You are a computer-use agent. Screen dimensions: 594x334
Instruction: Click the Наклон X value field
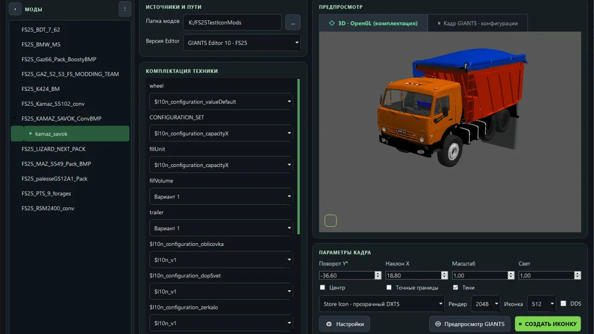(413, 275)
